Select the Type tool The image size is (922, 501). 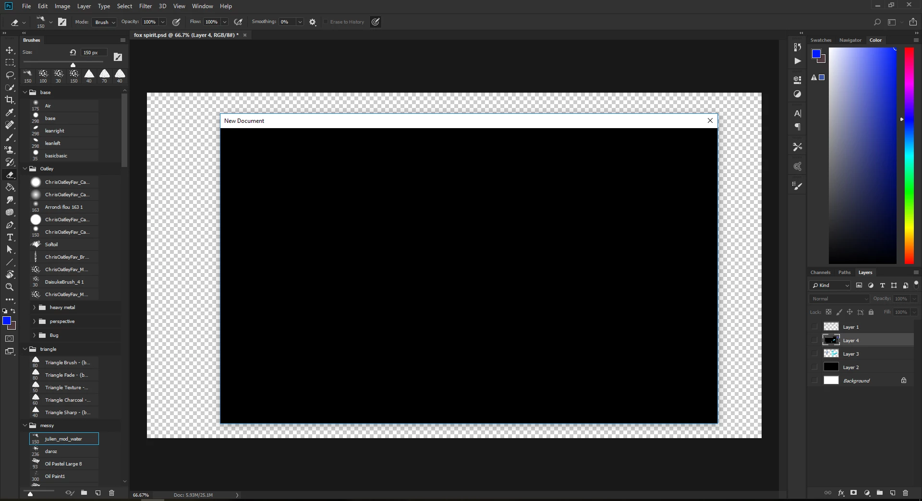pyautogui.click(x=10, y=238)
